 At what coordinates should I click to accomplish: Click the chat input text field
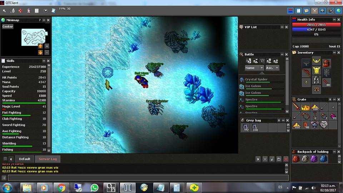click(x=148, y=178)
